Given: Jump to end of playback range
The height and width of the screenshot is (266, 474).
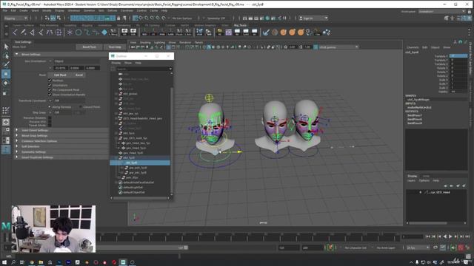Looking at the screenshot, I should (x=467, y=236).
